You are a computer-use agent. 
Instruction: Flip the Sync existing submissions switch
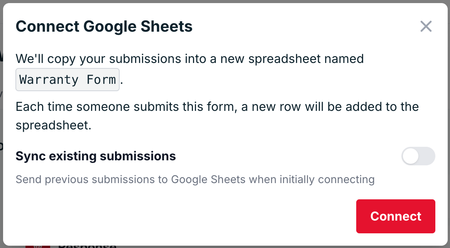coord(418,156)
